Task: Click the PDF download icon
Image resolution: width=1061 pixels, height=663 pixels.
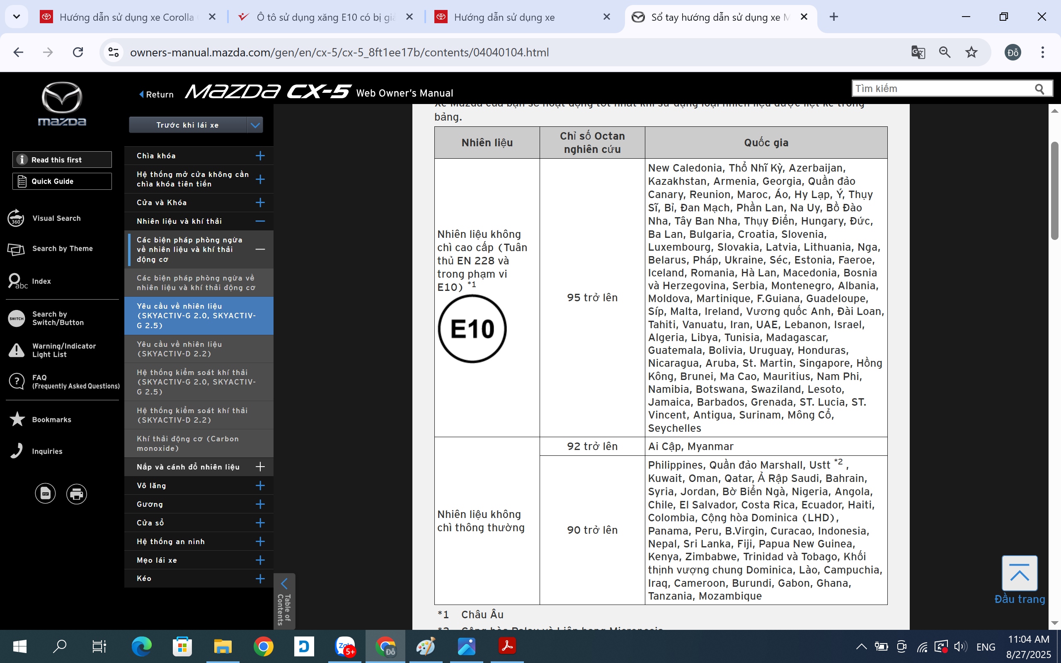Action: [45, 494]
